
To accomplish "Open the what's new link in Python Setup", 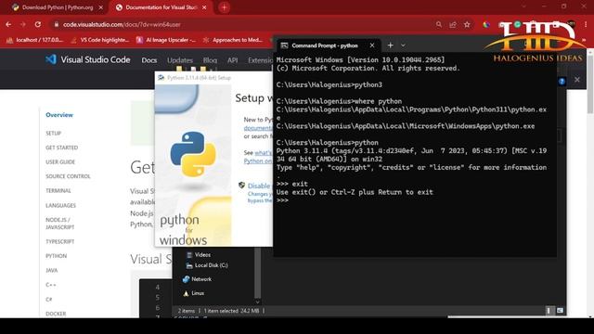I will [x=264, y=153].
